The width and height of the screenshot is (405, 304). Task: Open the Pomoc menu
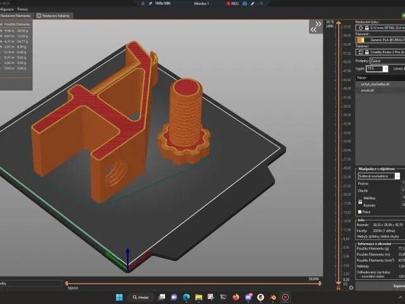(x=23, y=9)
